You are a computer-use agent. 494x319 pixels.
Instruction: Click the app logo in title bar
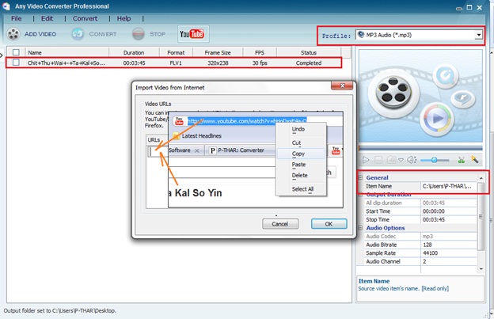click(6, 6)
